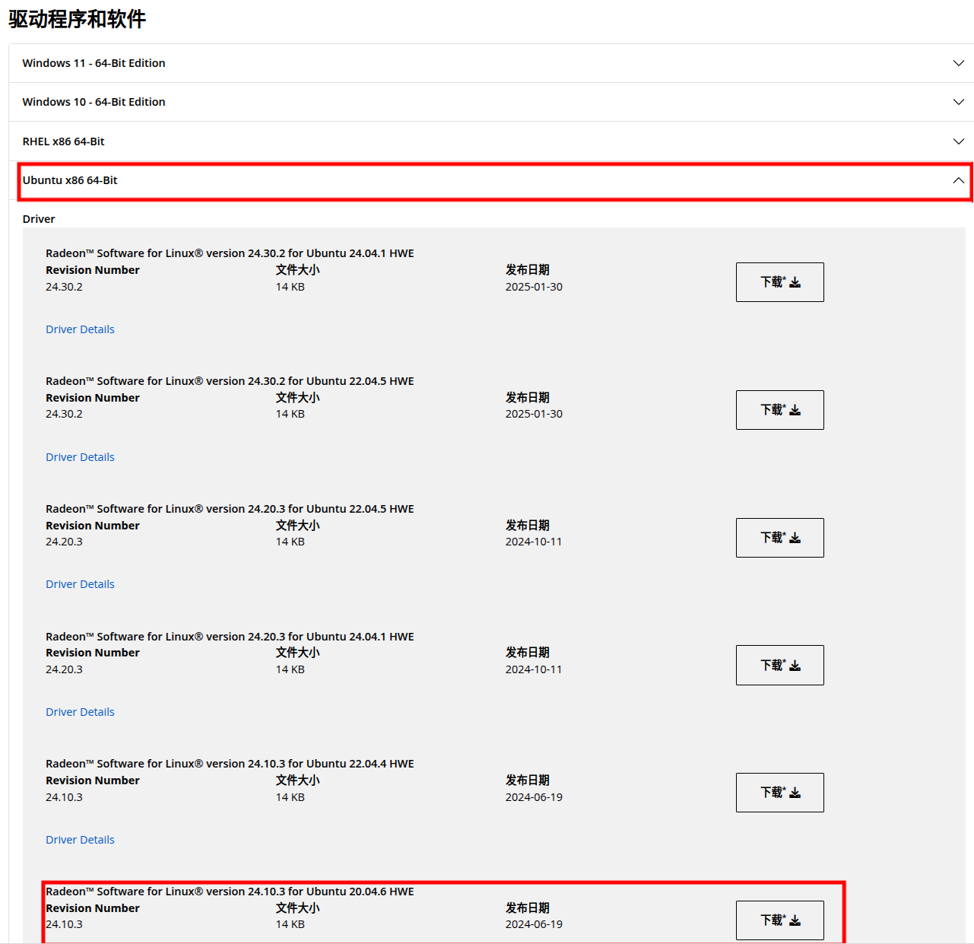This screenshot has width=974, height=944.
Task: Select title 'Radeon Software for Linux version 24.30.2 for Ubuntu 24.04.1 HWE'
Action: [x=230, y=253]
